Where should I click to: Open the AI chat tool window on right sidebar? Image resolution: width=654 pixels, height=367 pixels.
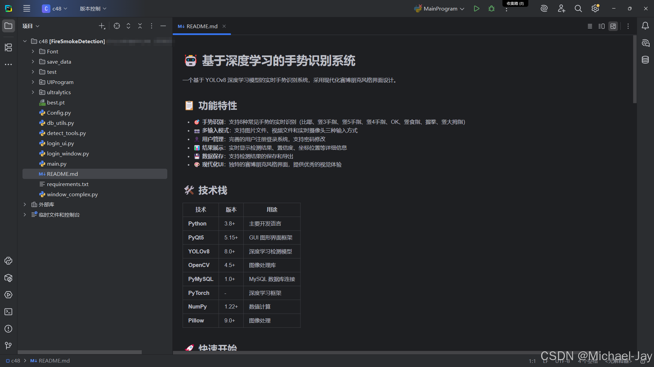click(645, 43)
